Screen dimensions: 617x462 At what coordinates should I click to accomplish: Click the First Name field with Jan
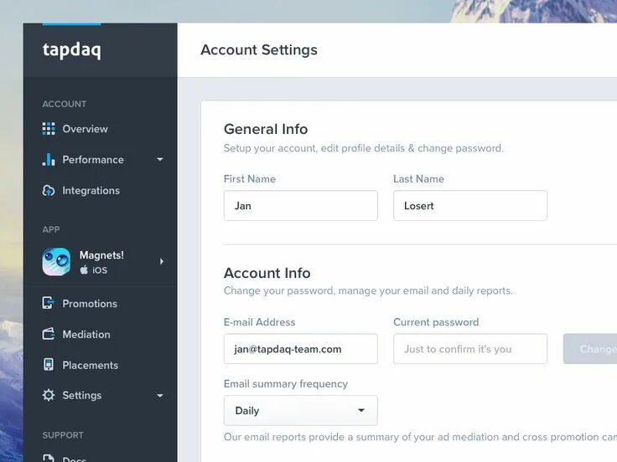click(301, 205)
